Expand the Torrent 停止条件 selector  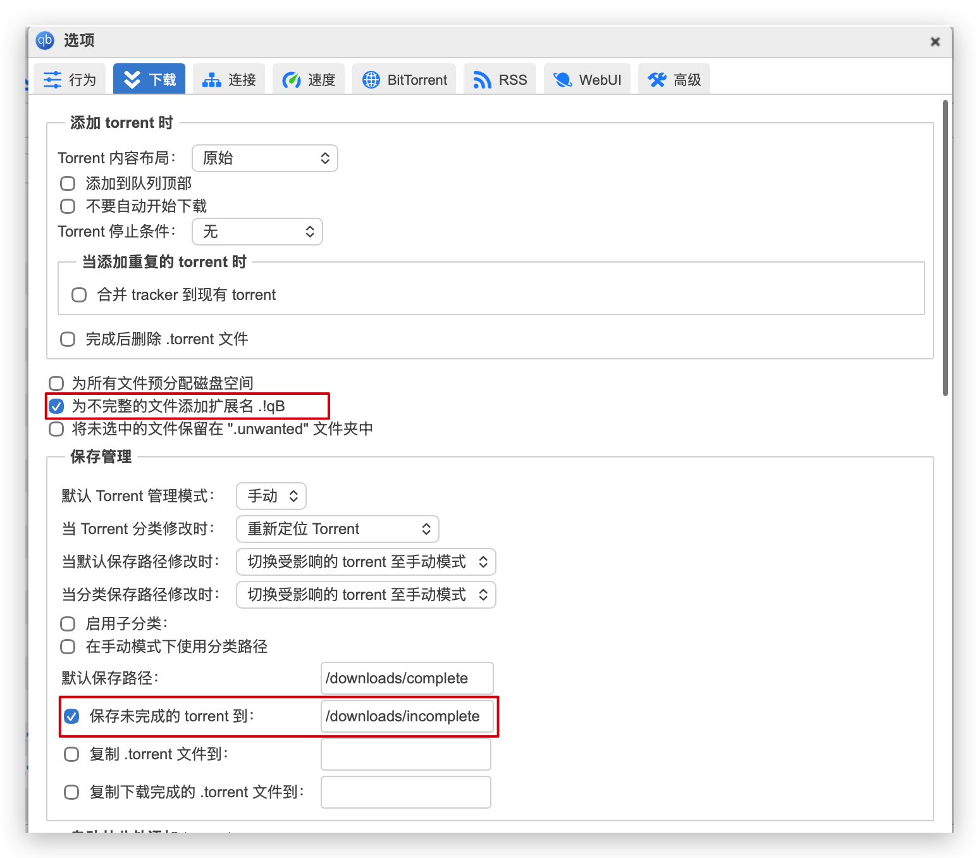[x=257, y=232]
